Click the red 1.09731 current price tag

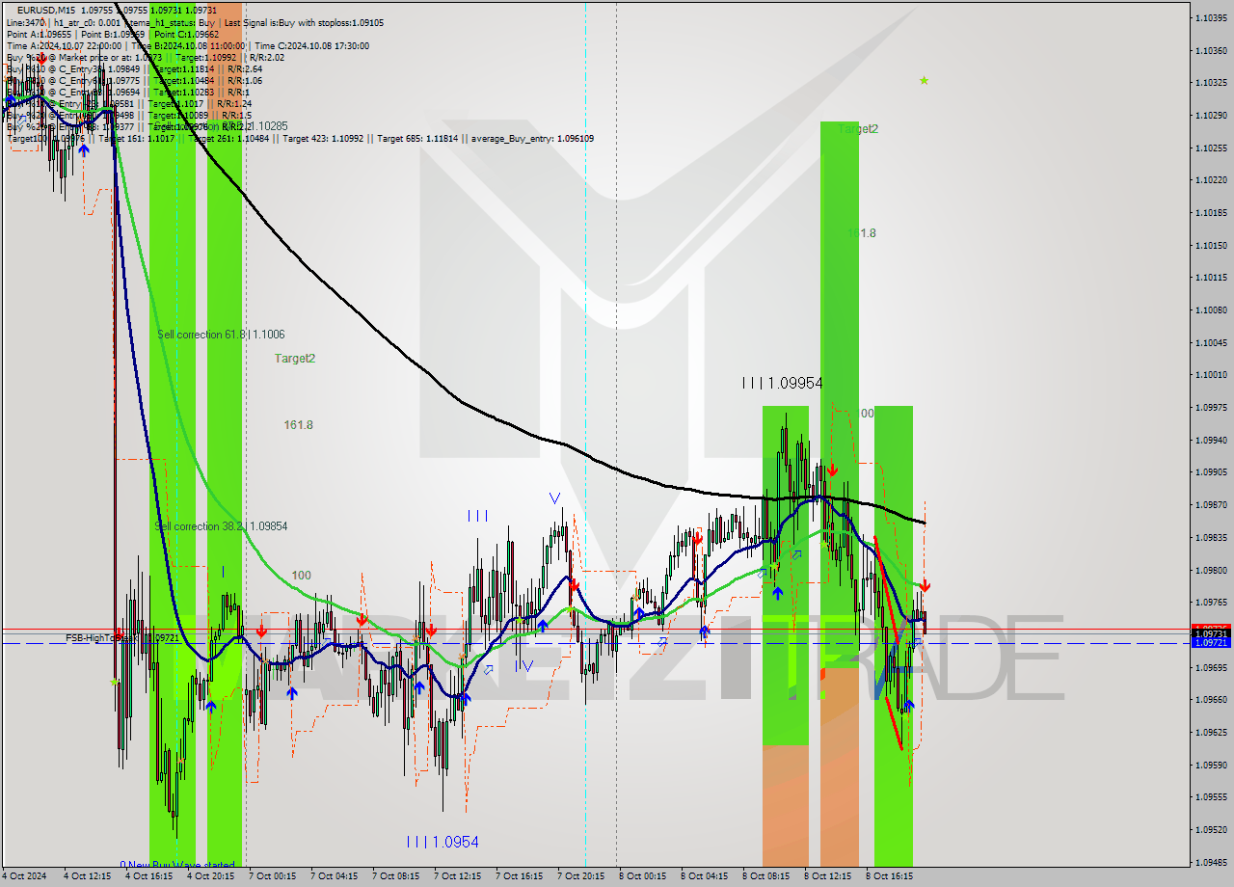1211,633
